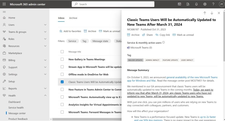
Task: Go to previous message with up arrow
Action: tap(205, 13)
